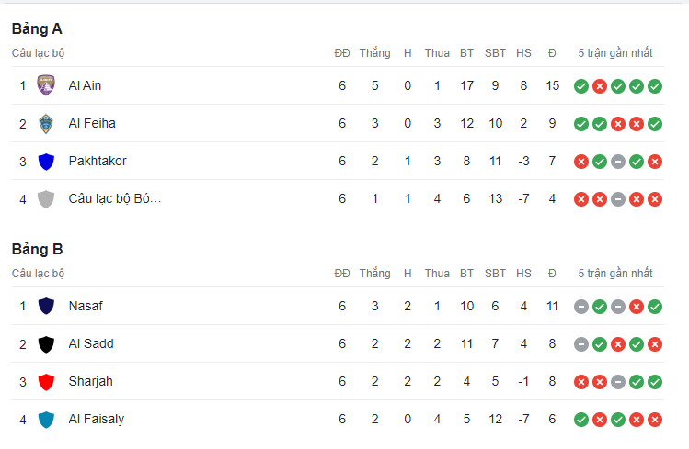The height and width of the screenshot is (449, 689).
Task: Open the Al Sadd team link
Action: (91, 343)
